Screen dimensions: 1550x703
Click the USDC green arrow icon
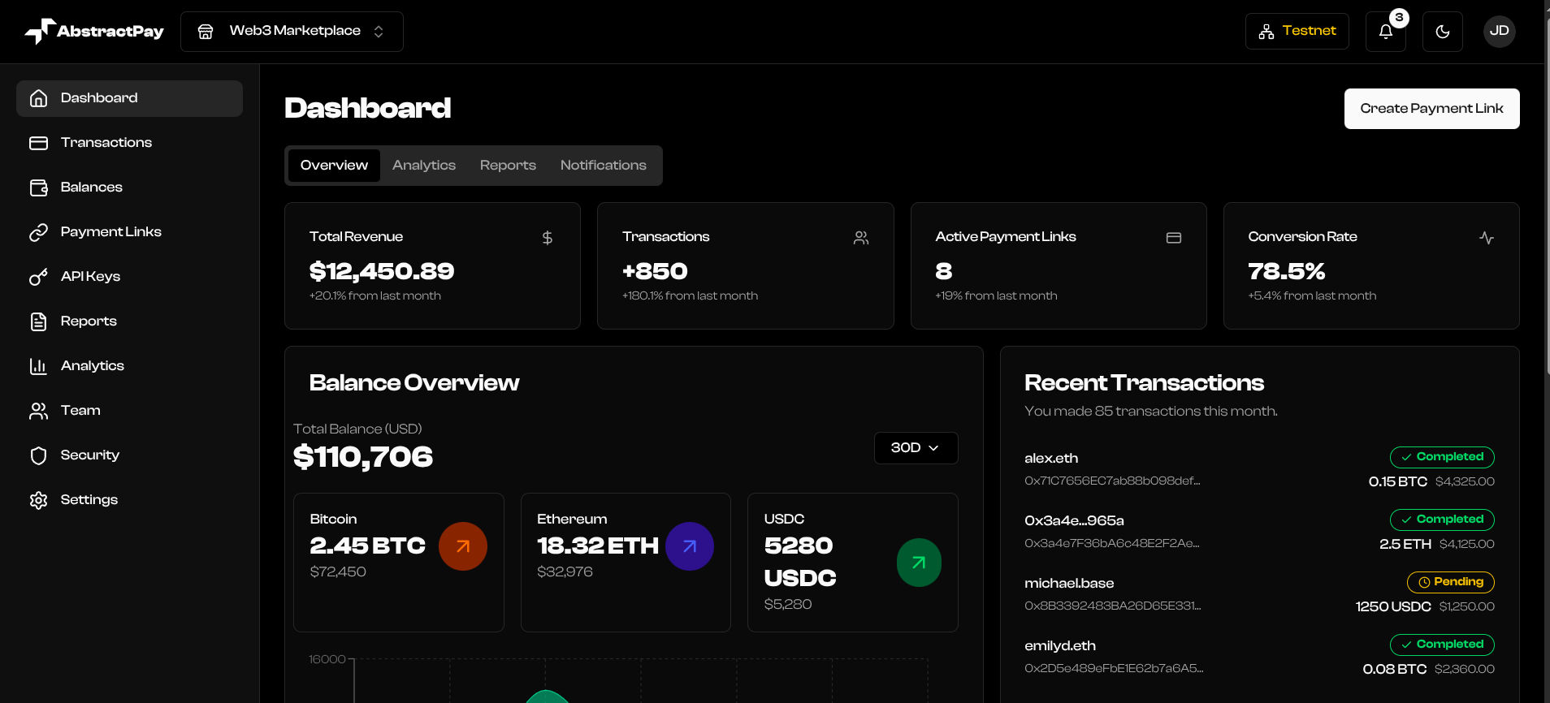pyautogui.click(x=919, y=563)
